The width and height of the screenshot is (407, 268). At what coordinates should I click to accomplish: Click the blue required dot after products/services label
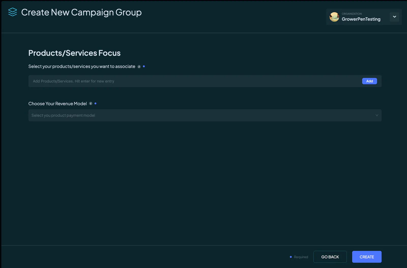pos(144,66)
